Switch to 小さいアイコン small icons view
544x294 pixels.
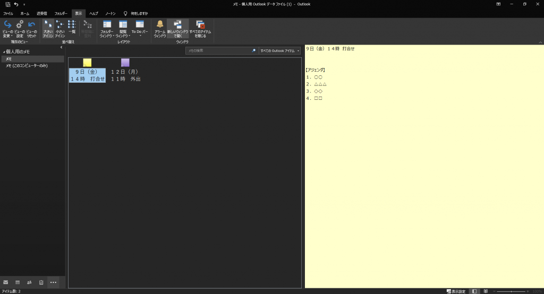pyautogui.click(x=60, y=29)
